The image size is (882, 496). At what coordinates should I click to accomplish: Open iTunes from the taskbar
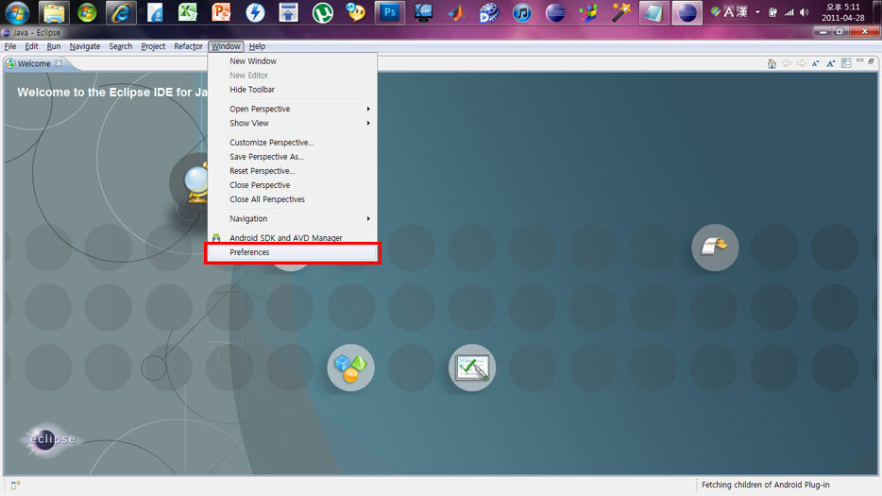[522, 12]
